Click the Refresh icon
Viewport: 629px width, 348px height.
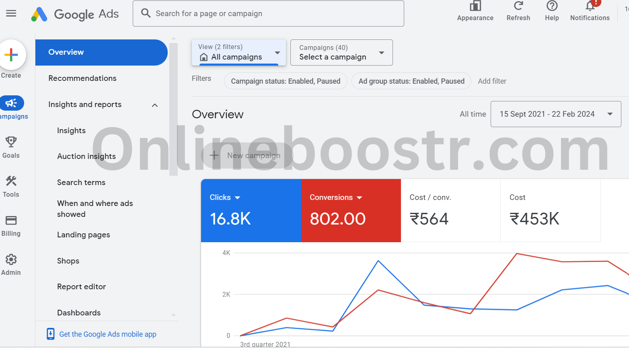(518, 6)
